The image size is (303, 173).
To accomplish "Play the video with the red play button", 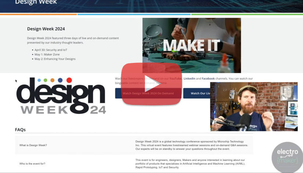I will [x=151, y=84].
